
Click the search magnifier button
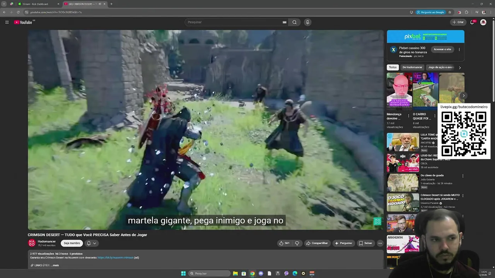coord(294,22)
